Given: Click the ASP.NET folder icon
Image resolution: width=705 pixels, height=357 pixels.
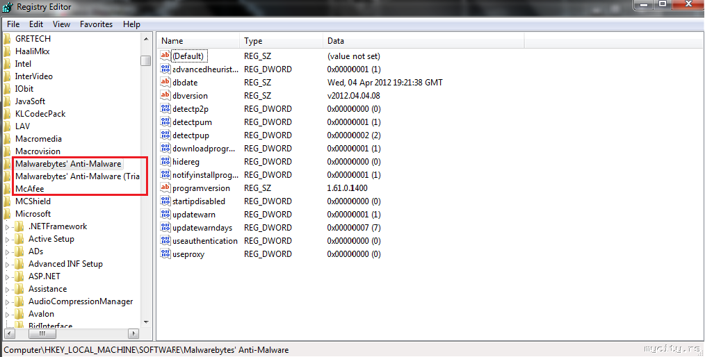Looking at the screenshot, I should [19, 276].
